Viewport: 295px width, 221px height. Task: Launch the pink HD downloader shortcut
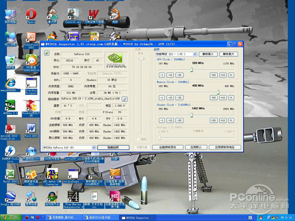[115, 200]
